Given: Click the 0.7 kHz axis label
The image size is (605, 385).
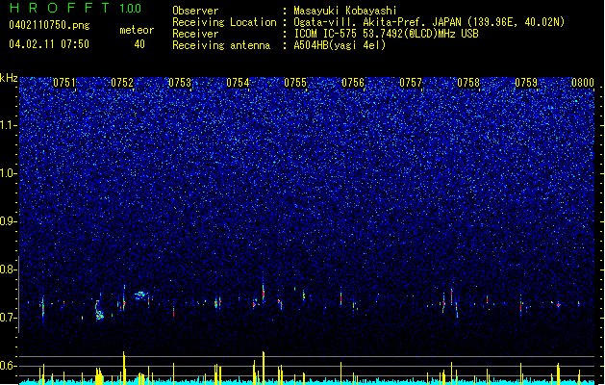Looking at the screenshot, I should coord(9,318).
